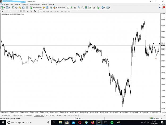Switch to the GBPNZD,M1 chart tab
The image size is (166, 125).
point(73,115)
